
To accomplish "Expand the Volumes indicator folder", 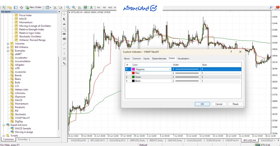I will click(x=8, y=44).
